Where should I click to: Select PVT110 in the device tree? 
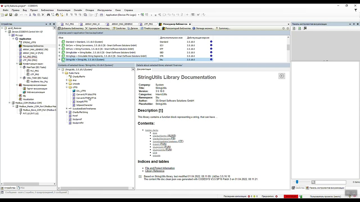pyautogui.click(x=31, y=114)
